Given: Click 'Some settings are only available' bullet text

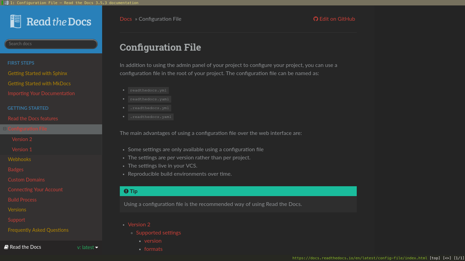Looking at the screenshot, I should (196, 150).
